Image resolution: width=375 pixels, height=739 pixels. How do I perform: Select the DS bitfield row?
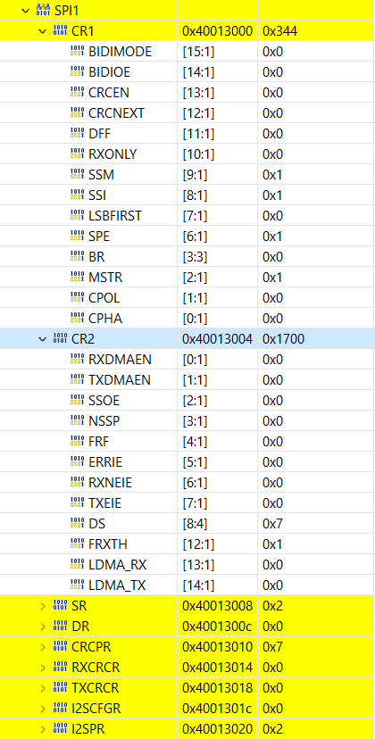coord(187,524)
